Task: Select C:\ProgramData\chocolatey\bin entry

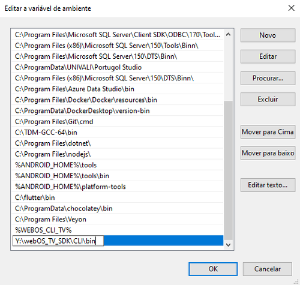Action: pos(118,208)
